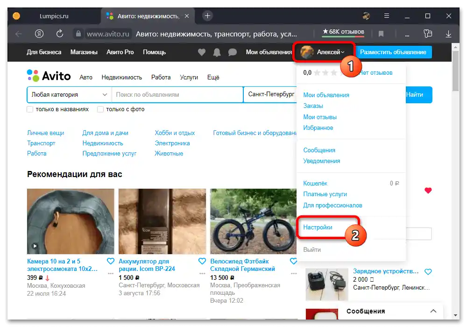Open messages speech bubble icon in header

(232, 52)
